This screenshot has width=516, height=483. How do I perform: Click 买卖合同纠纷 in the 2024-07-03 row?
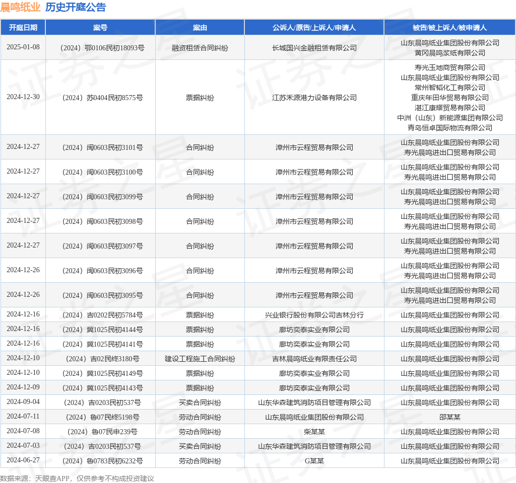[x=200, y=447]
